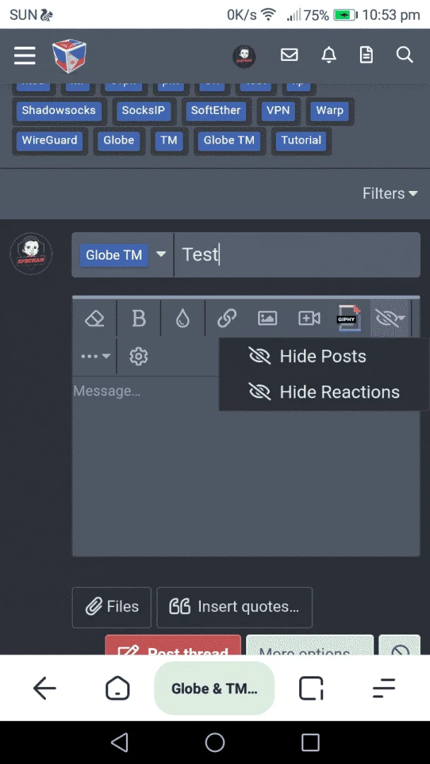Open the text color drop icon
Image resolution: width=430 pixels, height=764 pixels.
point(182,318)
